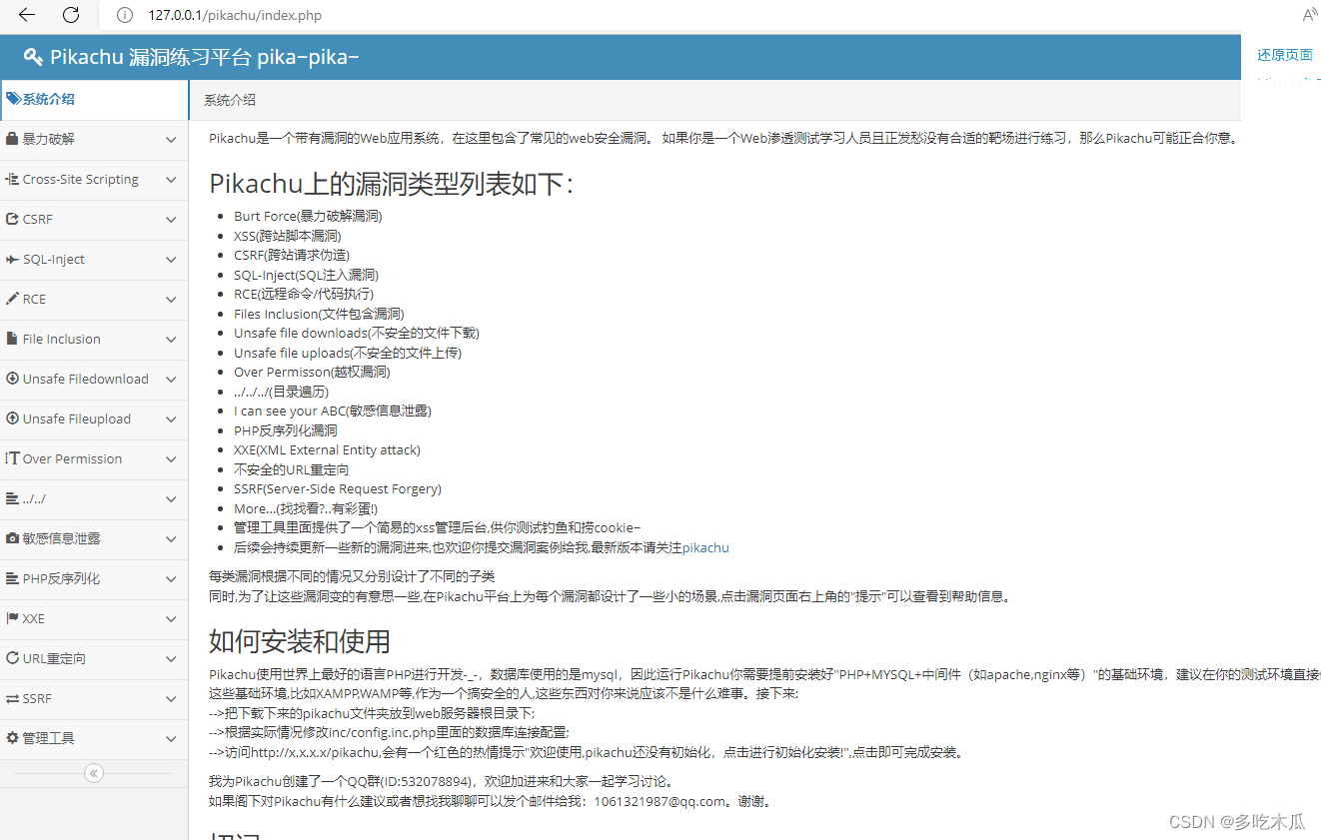Click the flag icon beside XXE
This screenshot has width=1321, height=840.
click(12, 619)
